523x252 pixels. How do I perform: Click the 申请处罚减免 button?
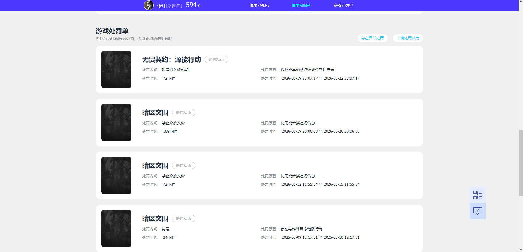click(x=408, y=38)
